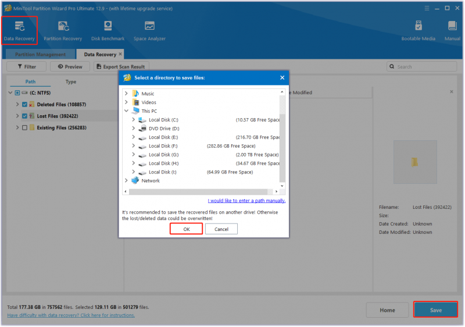The width and height of the screenshot is (465, 327).
Task: Click the Videos folder icon
Action: [x=136, y=102]
